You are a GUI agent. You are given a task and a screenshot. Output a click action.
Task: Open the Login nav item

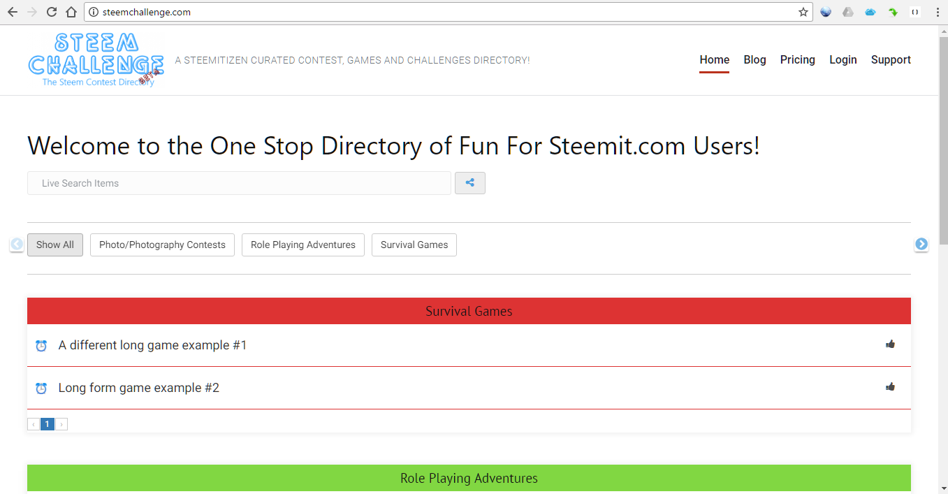[x=843, y=60]
